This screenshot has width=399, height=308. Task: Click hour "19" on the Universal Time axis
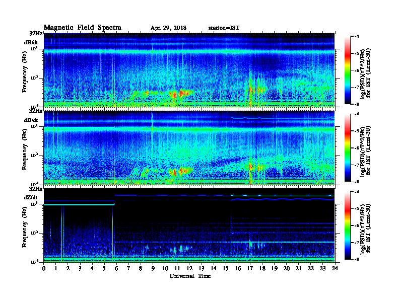point(274,269)
